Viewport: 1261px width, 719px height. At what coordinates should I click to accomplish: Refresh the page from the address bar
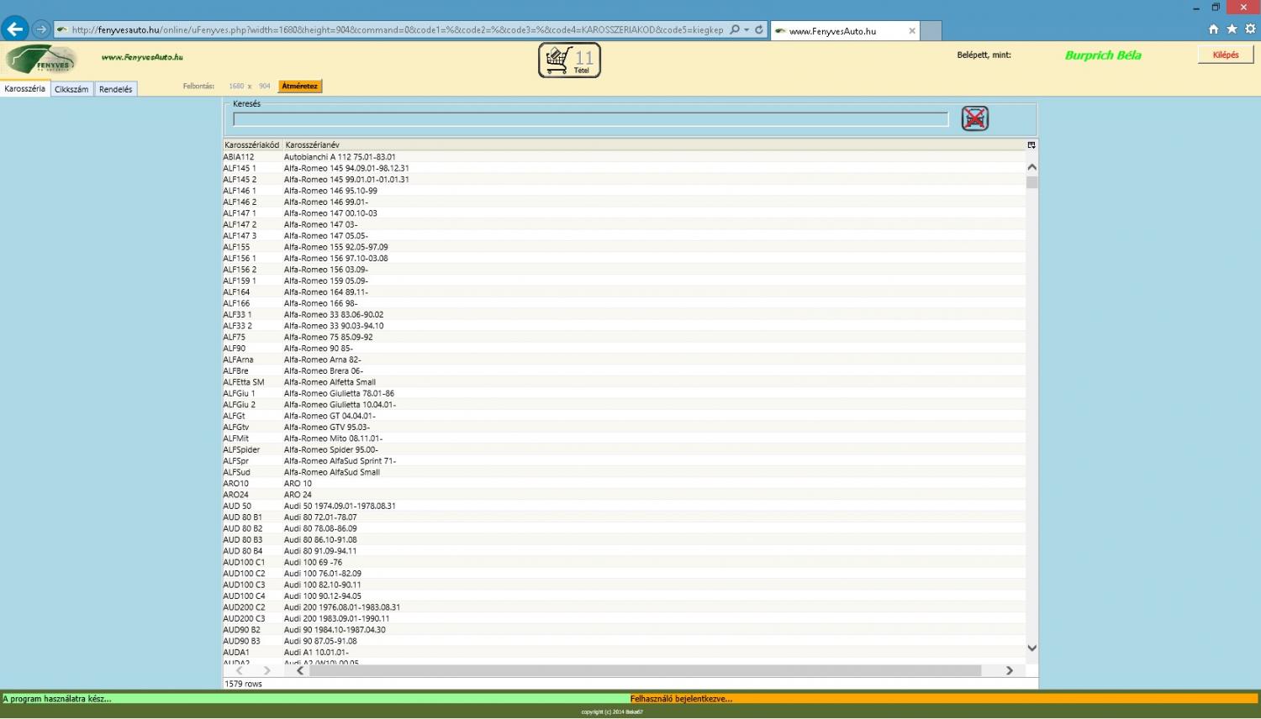[x=759, y=29]
